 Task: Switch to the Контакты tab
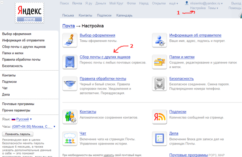(x=86, y=15)
